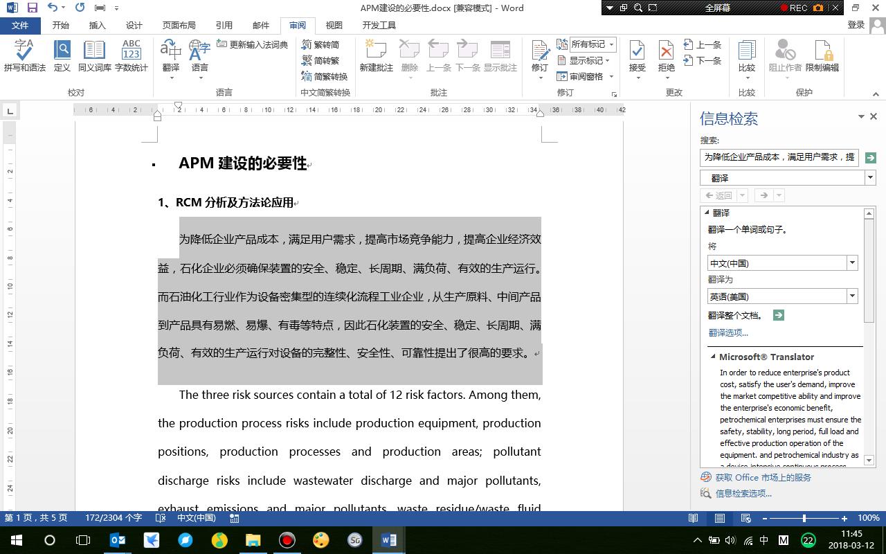Open Chinese conversion options (简繁转换)

(324, 76)
